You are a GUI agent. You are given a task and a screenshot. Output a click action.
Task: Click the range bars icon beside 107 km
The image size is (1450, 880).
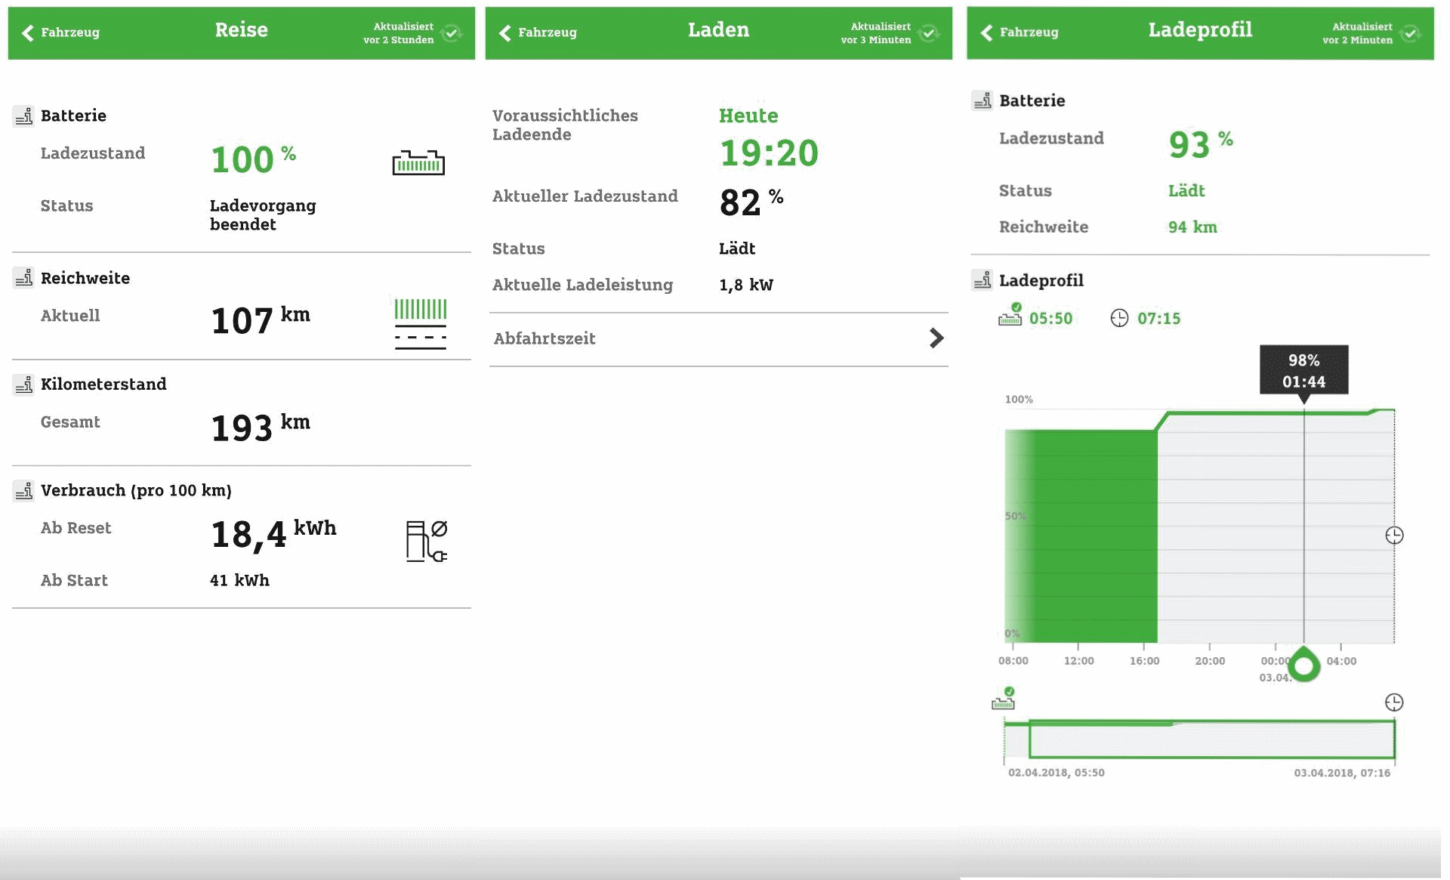coord(420,323)
